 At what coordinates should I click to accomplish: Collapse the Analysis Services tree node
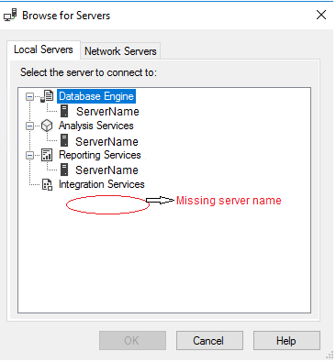[x=29, y=126]
